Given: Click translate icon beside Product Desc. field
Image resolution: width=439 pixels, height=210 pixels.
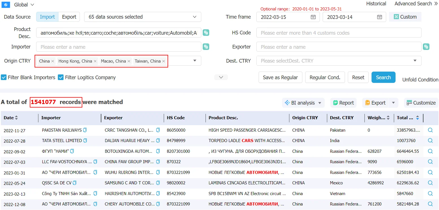Looking at the screenshot, I should tap(206, 33).
